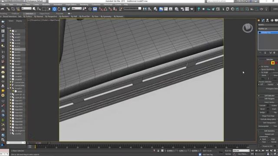Switch to the Freeform ribbon tab

point(15,13)
